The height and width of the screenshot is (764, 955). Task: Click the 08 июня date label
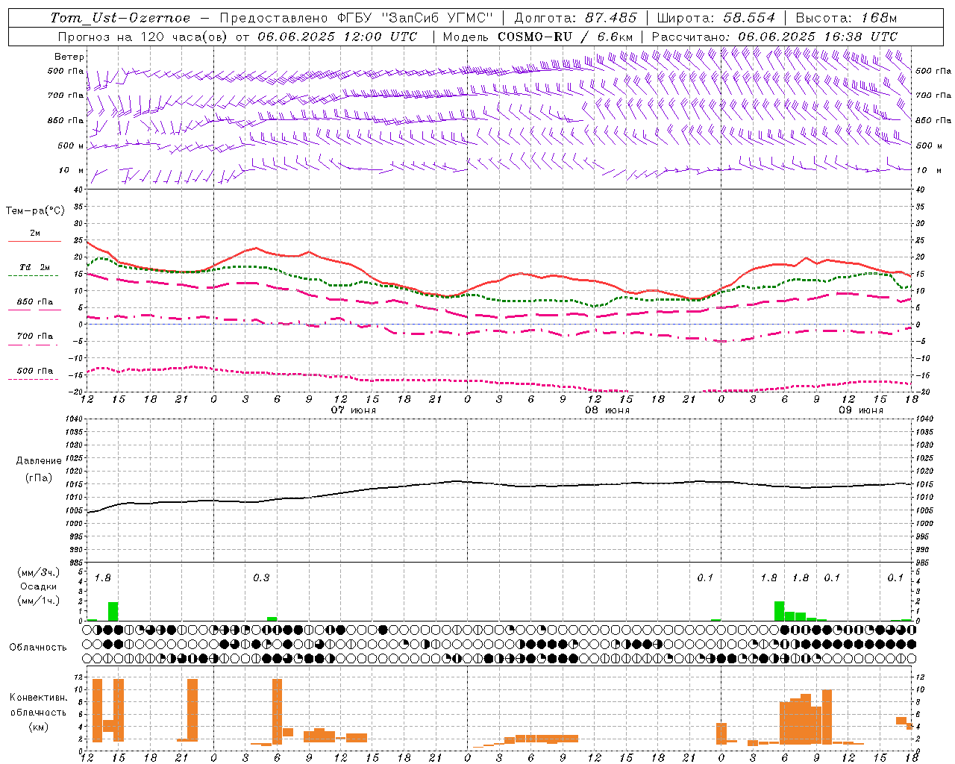click(x=607, y=410)
